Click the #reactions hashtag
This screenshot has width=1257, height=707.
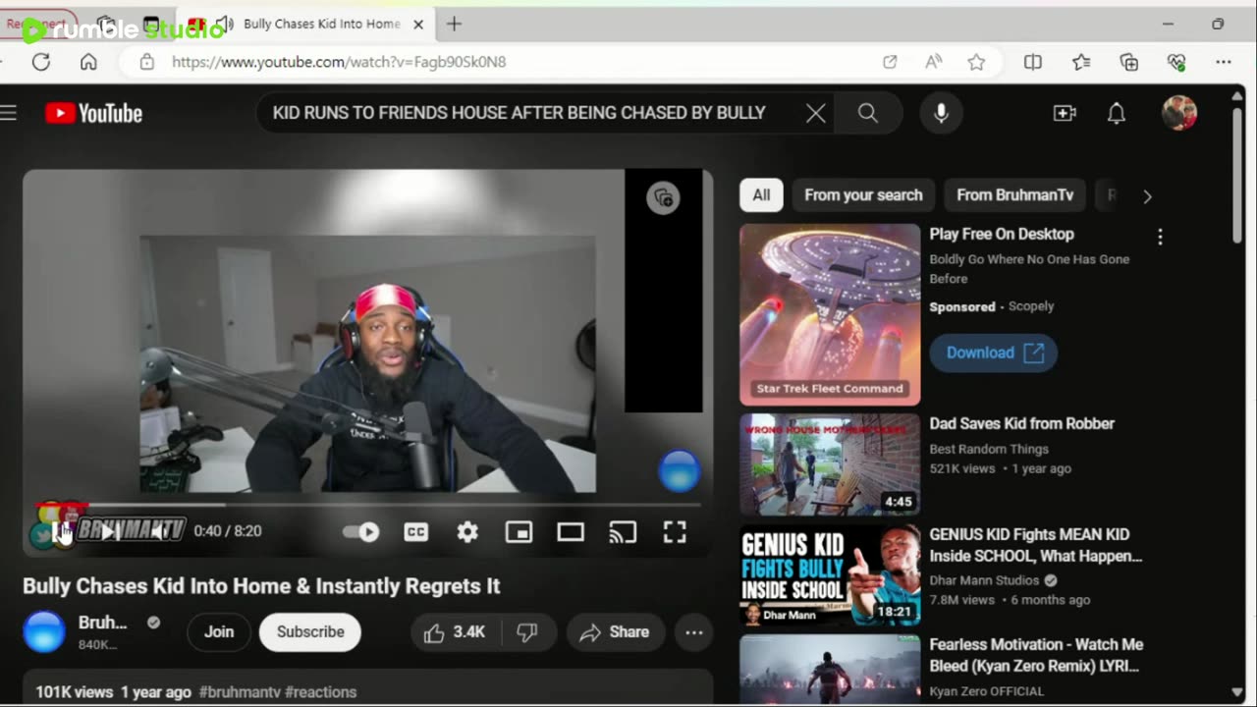click(x=321, y=692)
